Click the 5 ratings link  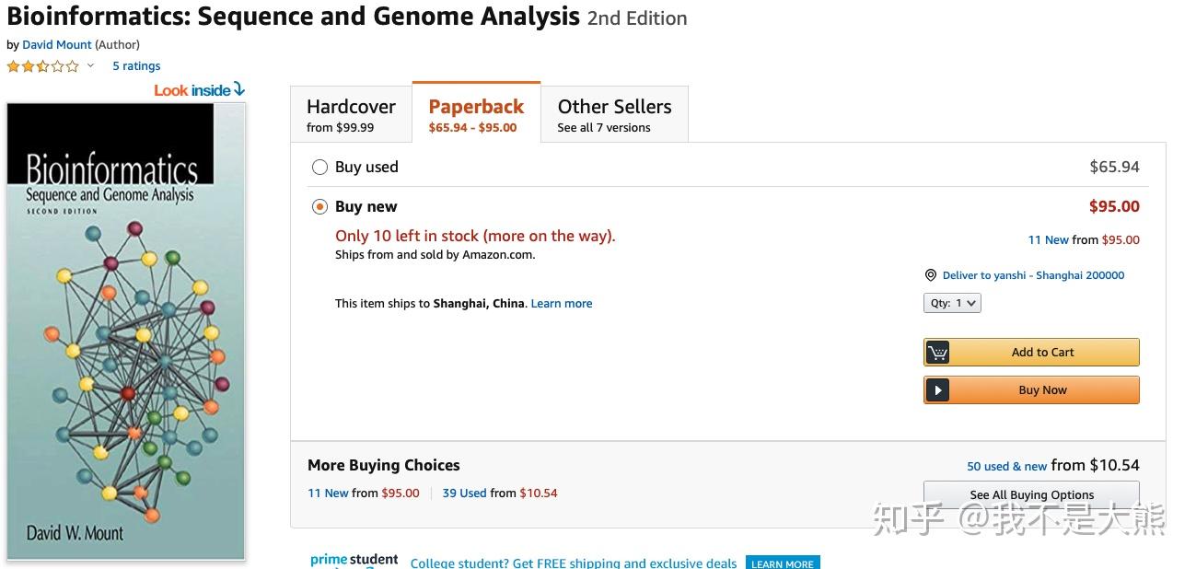tap(136, 66)
